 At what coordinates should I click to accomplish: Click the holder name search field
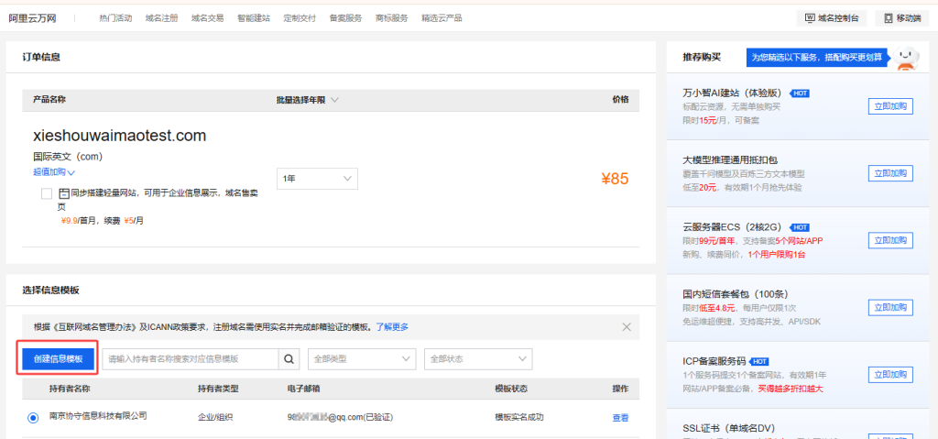click(190, 359)
